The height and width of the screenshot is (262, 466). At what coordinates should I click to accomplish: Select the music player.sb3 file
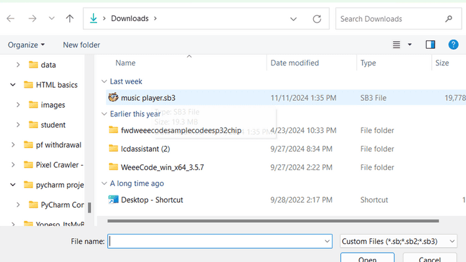coord(148,98)
